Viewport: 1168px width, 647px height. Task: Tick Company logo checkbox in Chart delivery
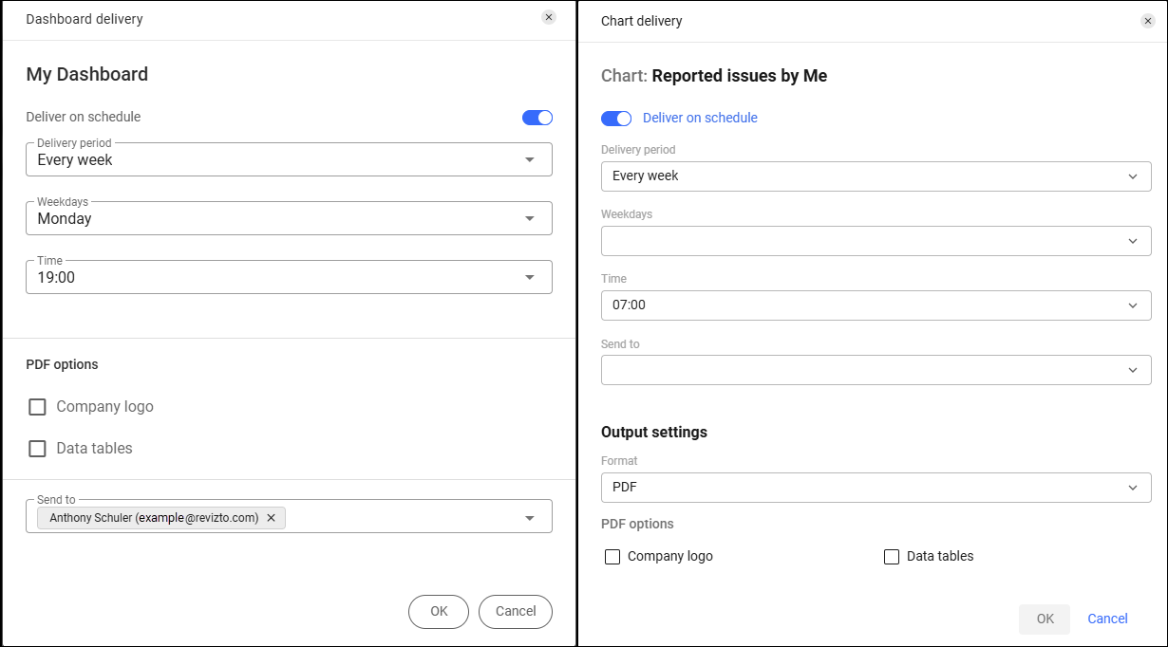click(x=612, y=557)
